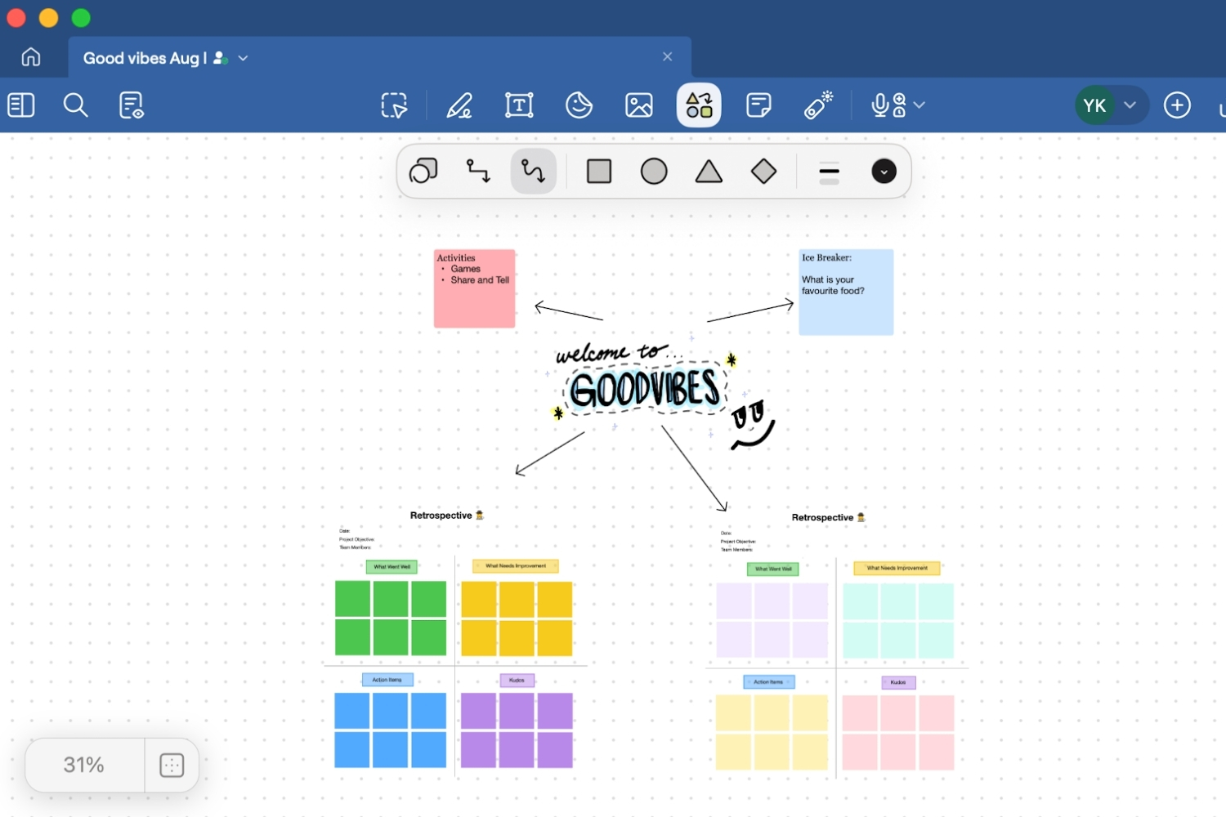Go to Home screen icon
The image size is (1226, 817).
(x=31, y=57)
